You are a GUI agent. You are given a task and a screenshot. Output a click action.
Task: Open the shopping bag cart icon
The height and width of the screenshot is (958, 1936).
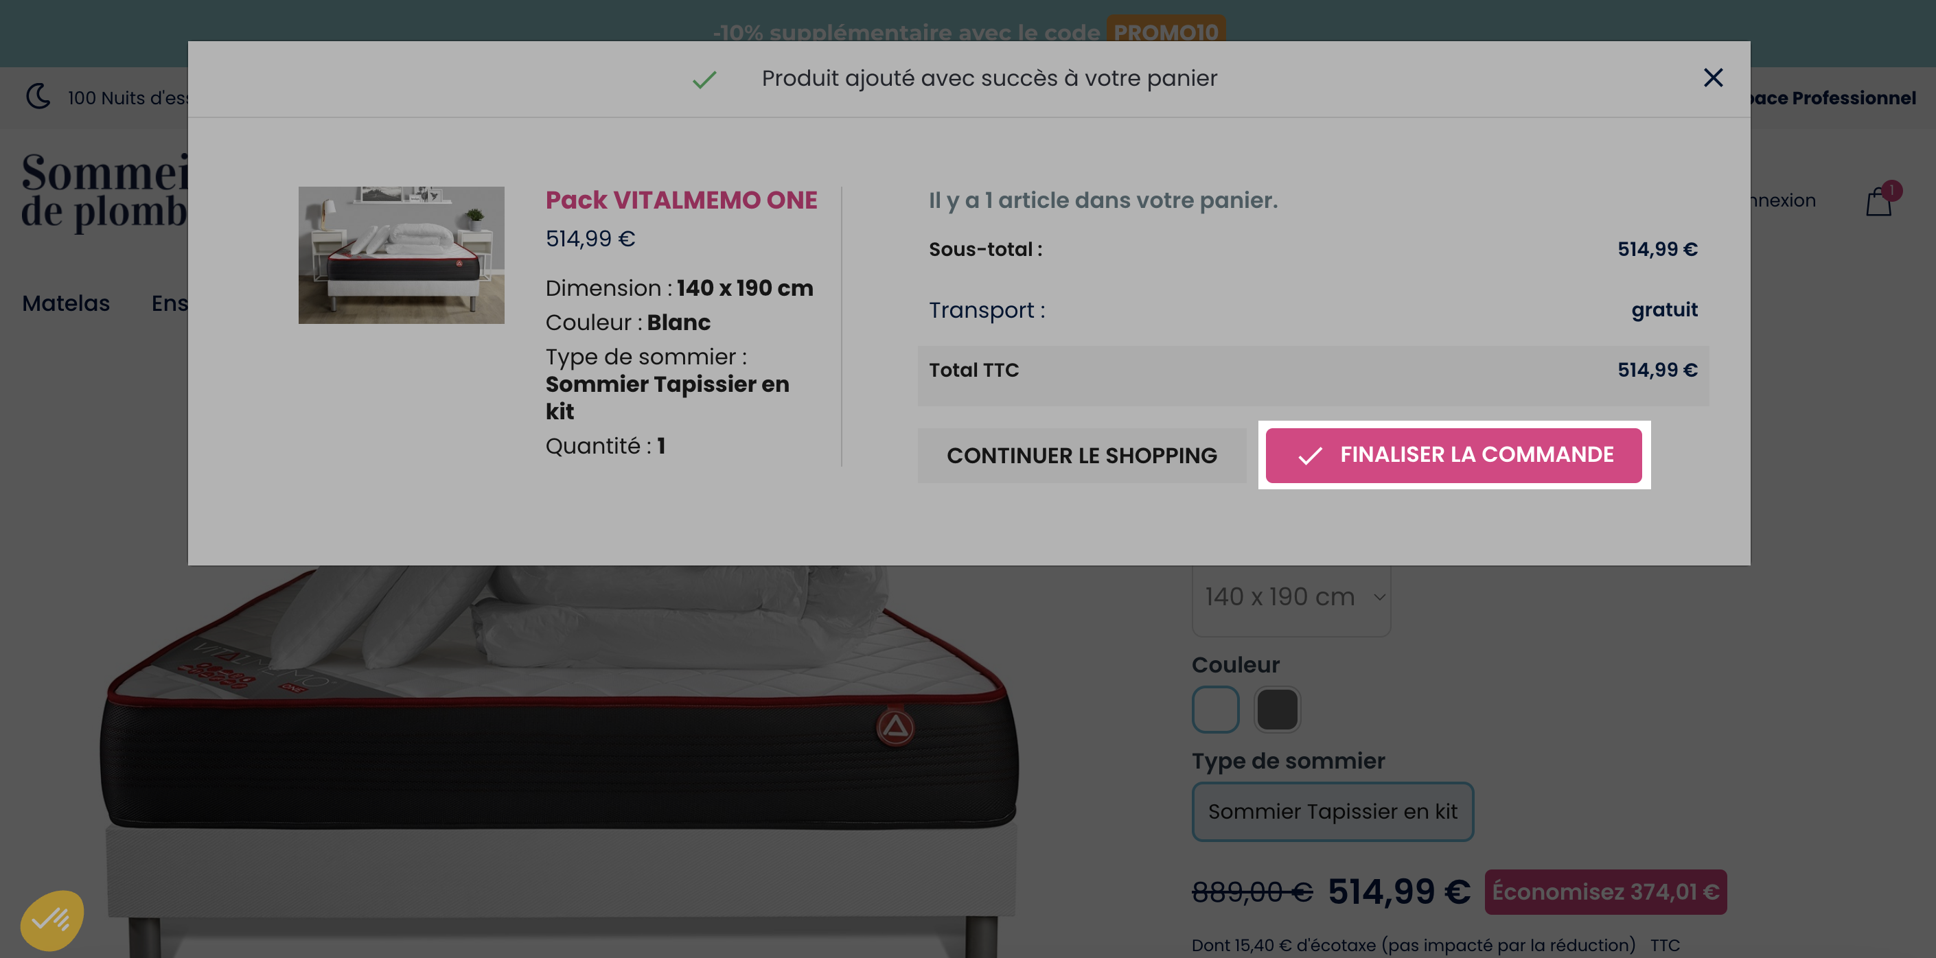(1878, 201)
